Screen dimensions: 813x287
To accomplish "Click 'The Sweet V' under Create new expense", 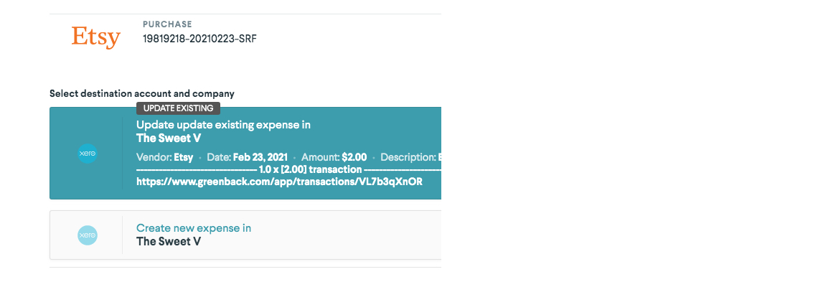I will click(x=169, y=241).
